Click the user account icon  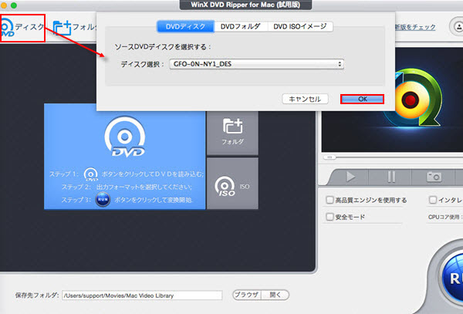point(457,27)
